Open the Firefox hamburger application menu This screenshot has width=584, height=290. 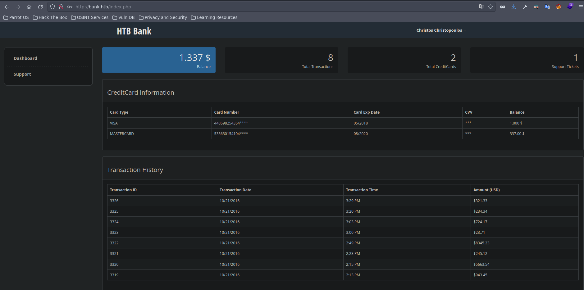[x=581, y=7]
